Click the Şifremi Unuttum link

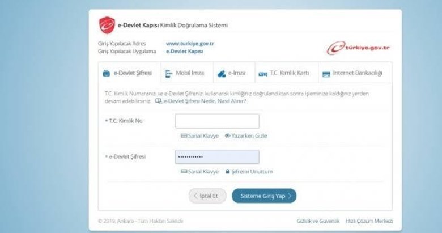249,171
